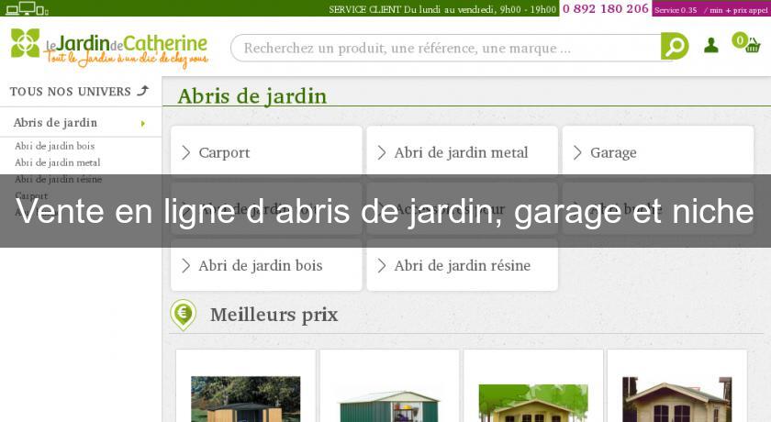Click the euro Meilleurs prix badge icon

183,315
